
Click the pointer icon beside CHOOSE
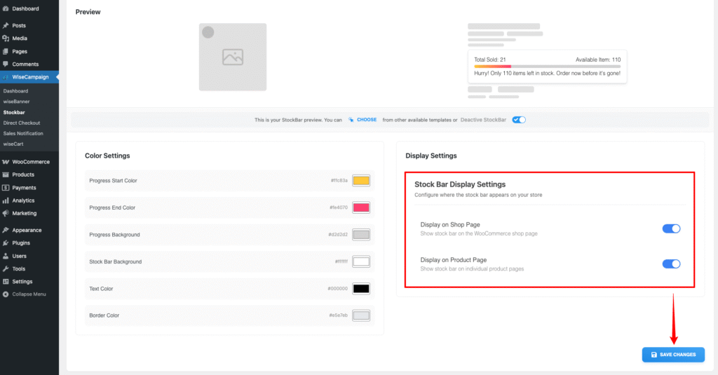(x=351, y=120)
